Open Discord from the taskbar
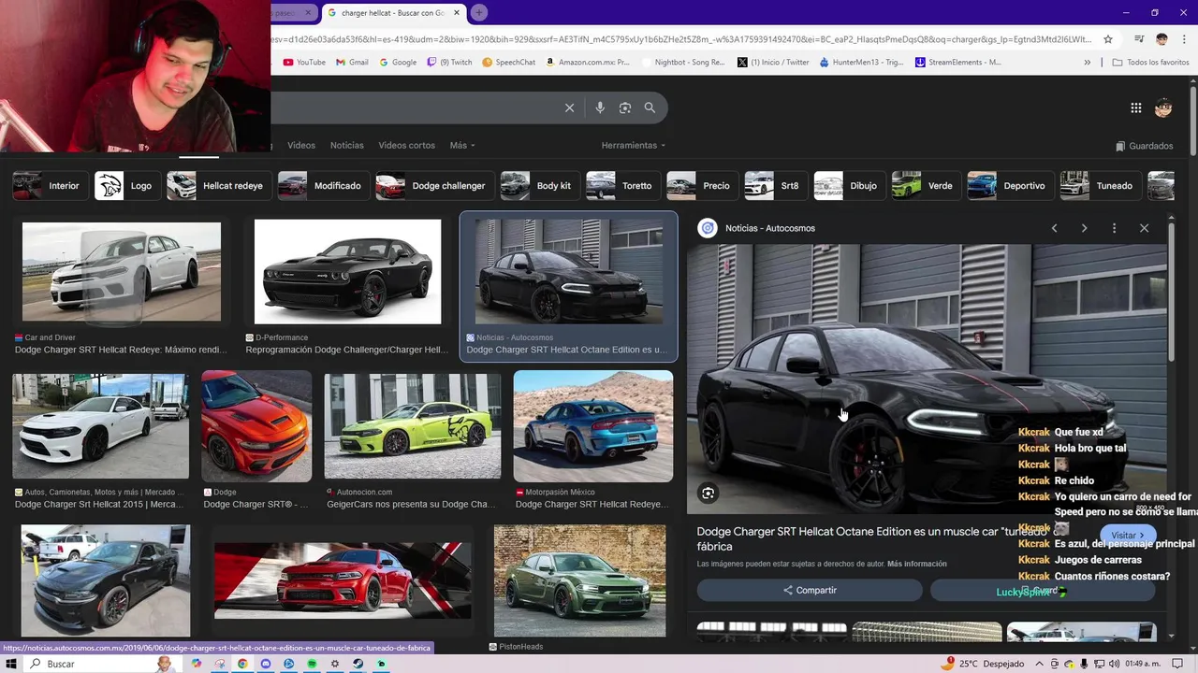The width and height of the screenshot is (1198, 673). 266,664
